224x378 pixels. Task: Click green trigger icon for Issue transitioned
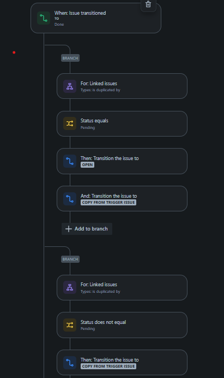[x=44, y=18]
